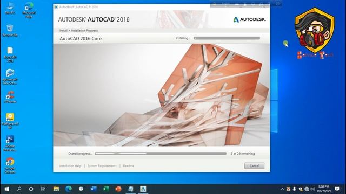Open Microsoft Word from the taskbar

point(94,189)
